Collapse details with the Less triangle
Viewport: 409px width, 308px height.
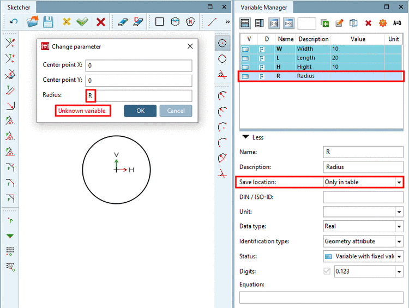[x=245, y=137]
